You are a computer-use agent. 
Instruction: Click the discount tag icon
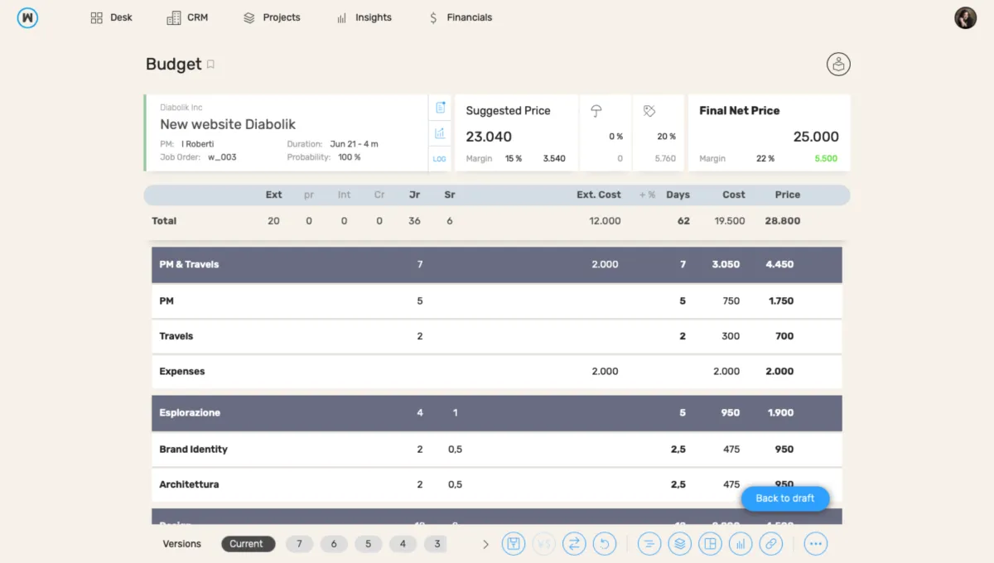[649, 111]
